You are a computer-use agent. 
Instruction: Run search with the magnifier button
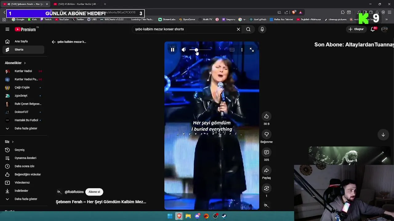click(248, 29)
